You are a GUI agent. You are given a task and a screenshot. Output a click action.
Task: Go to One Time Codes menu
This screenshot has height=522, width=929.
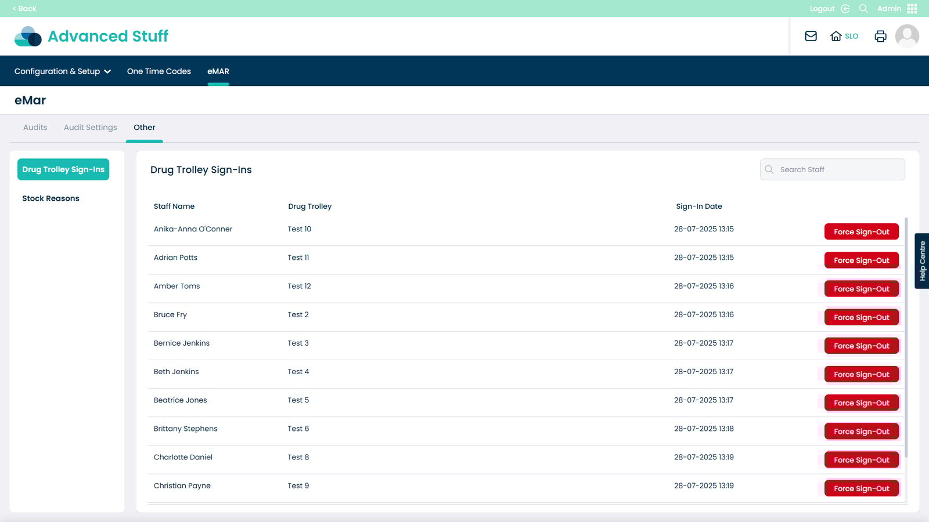[x=159, y=71]
